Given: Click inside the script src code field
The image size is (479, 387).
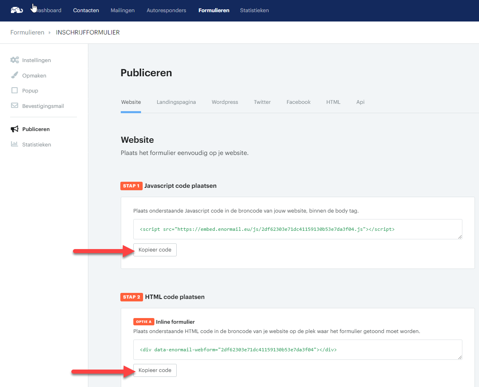Looking at the screenshot, I should pos(297,229).
